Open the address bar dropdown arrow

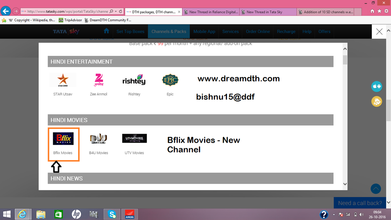[x=116, y=12]
